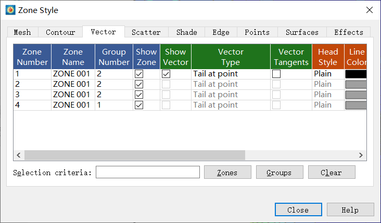Click the table's right scroll arrow
Screen dimensions: 381x223
point(361,155)
